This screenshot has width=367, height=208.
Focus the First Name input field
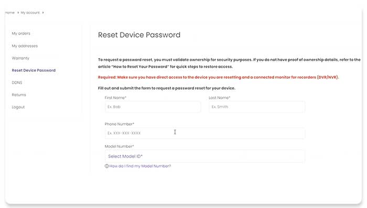[x=153, y=107]
